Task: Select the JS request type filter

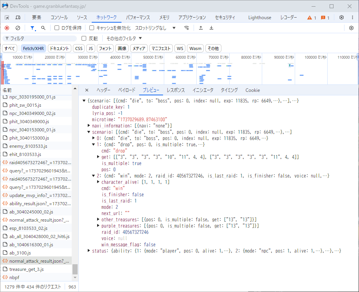Action: [x=91, y=48]
